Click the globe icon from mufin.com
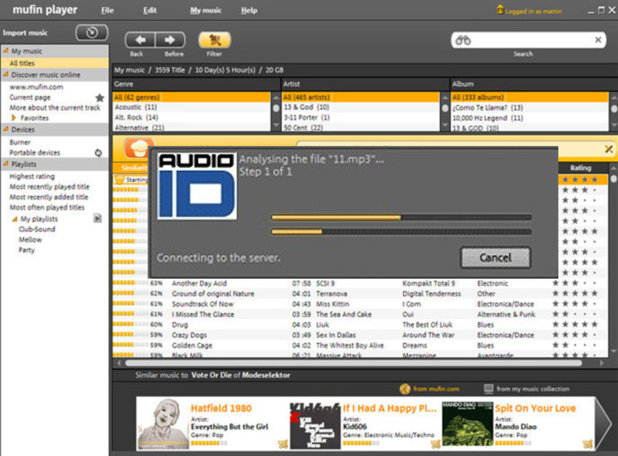This screenshot has height=456, width=618. 405,389
